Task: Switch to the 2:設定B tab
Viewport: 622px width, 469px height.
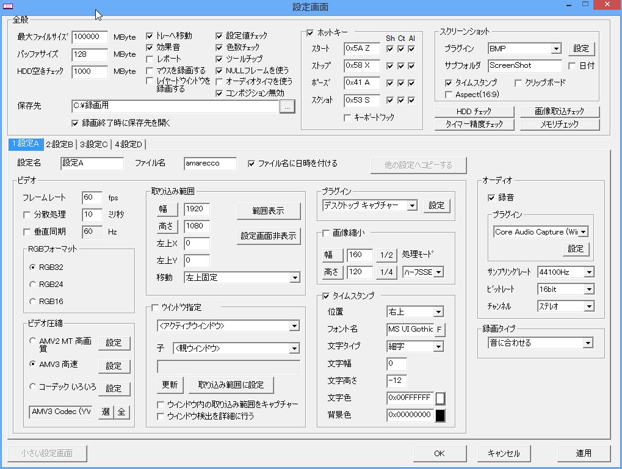Action: point(60,145)
